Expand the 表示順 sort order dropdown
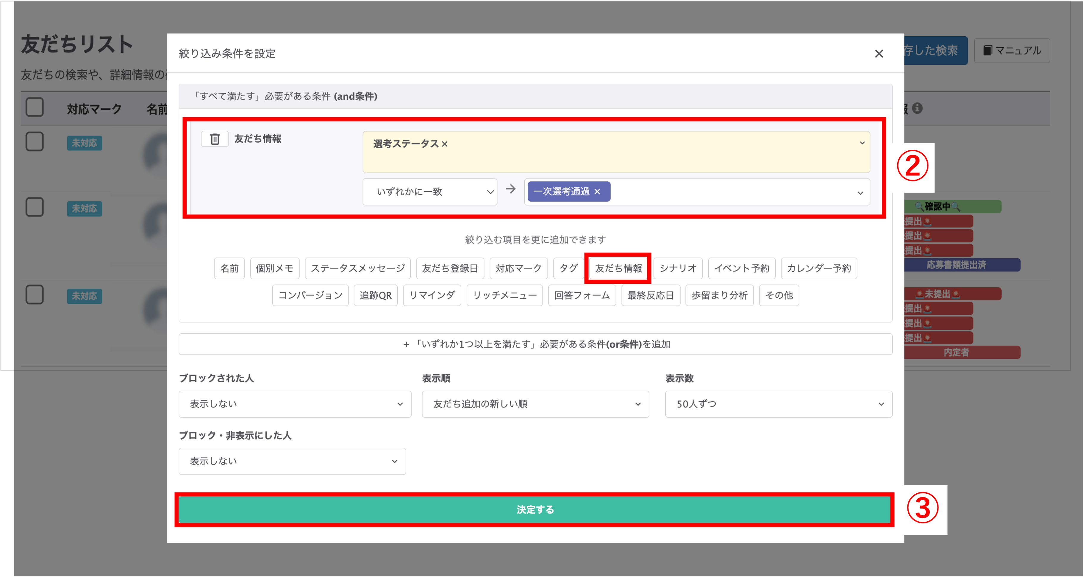Screen dimensions: 1083x577 pyautogui.click(x=535, y=404)
